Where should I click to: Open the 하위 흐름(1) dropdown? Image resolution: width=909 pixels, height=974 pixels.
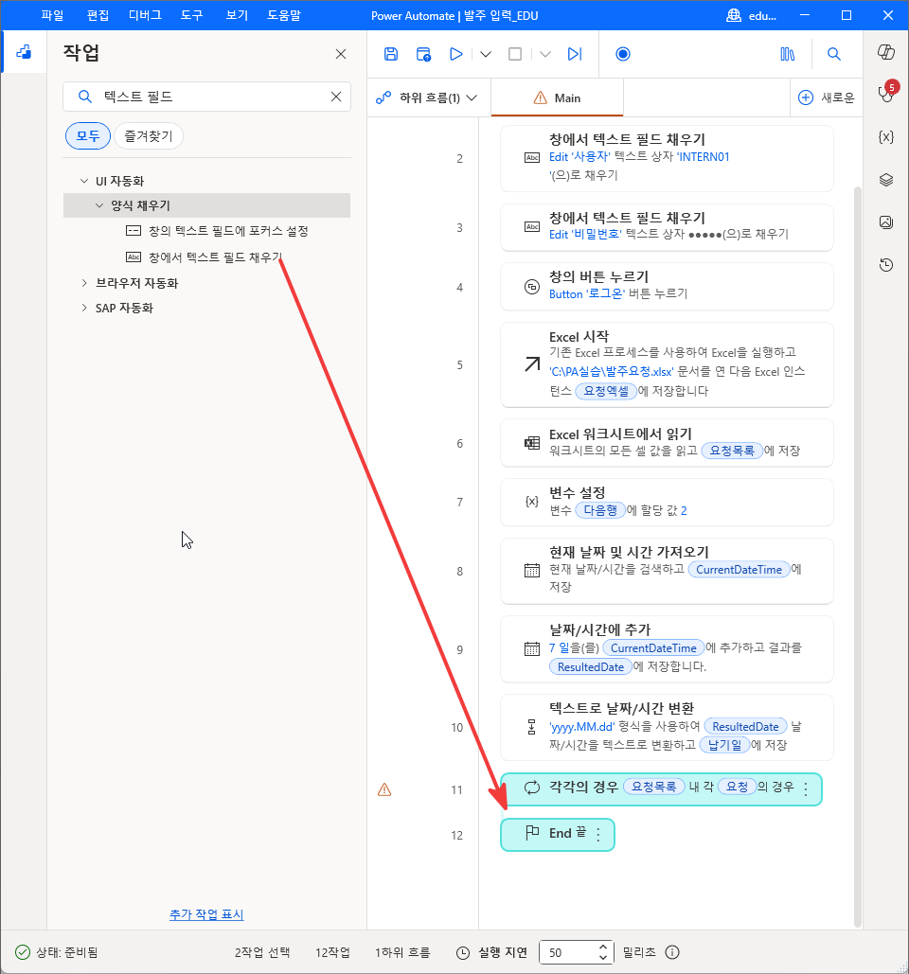tap(427, 97)
